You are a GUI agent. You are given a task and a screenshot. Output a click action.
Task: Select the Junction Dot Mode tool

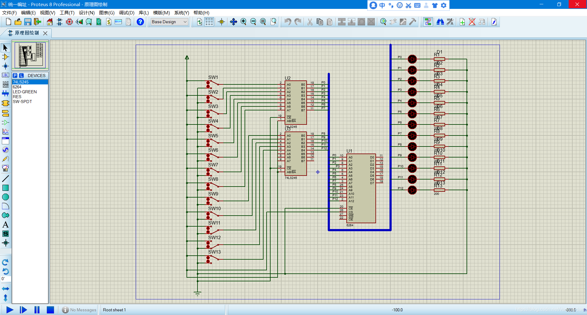coord(6,66)
